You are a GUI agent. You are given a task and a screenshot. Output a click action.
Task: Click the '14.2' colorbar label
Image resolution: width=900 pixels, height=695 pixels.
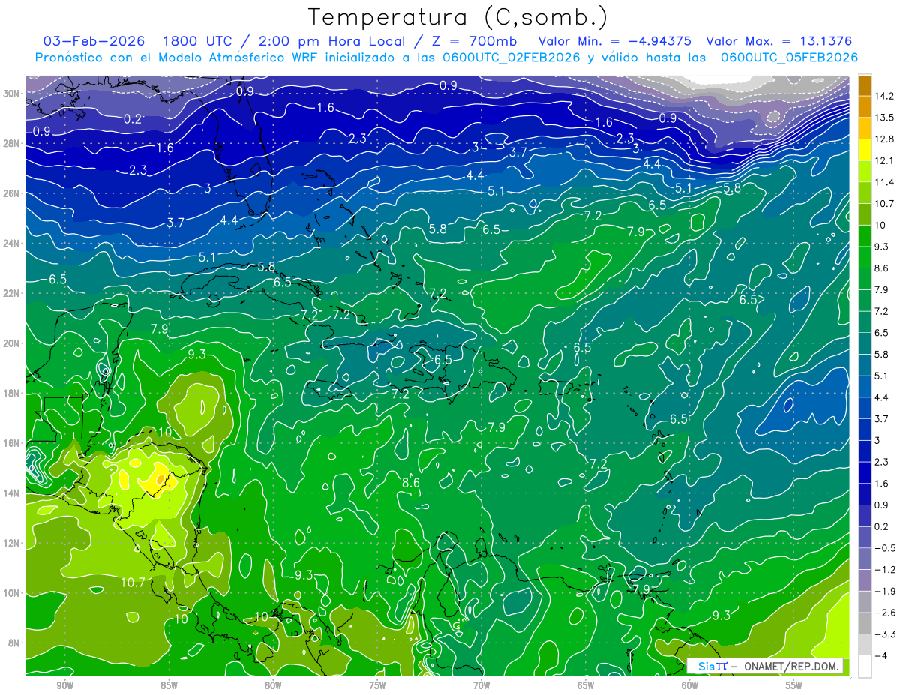884,96
